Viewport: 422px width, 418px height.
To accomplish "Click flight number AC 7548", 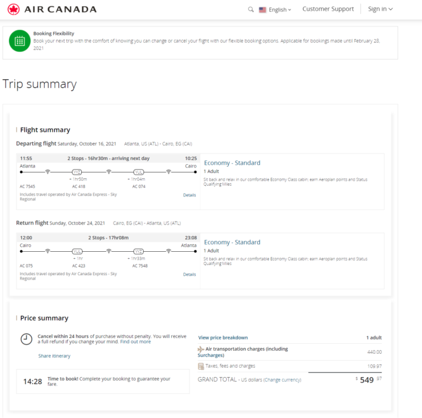I will (x=140, y=266).
